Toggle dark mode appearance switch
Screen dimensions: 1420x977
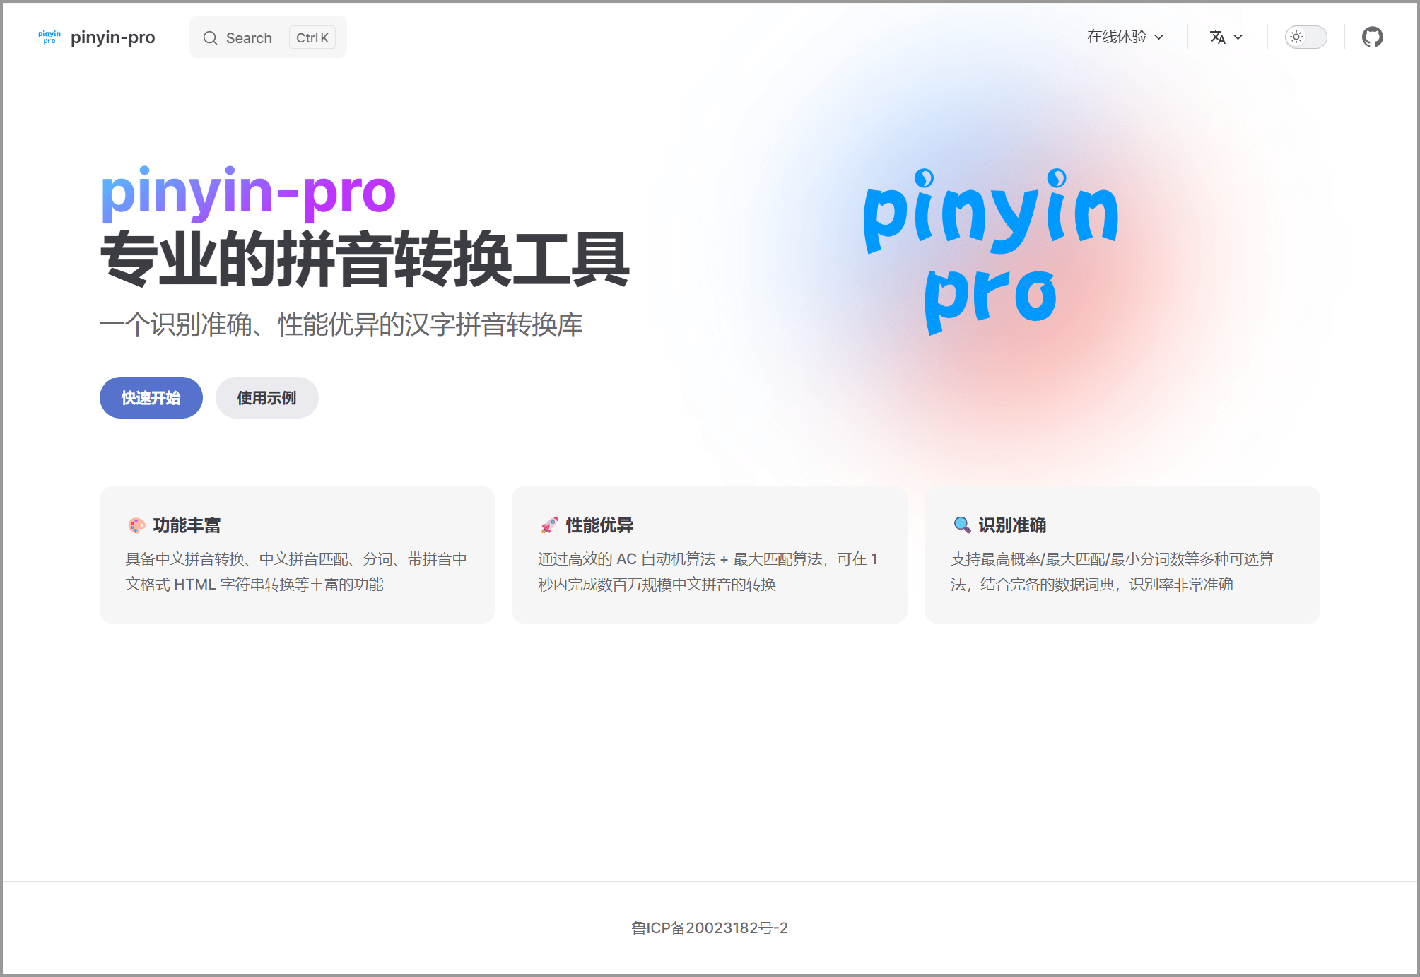tap(1306, 37)
